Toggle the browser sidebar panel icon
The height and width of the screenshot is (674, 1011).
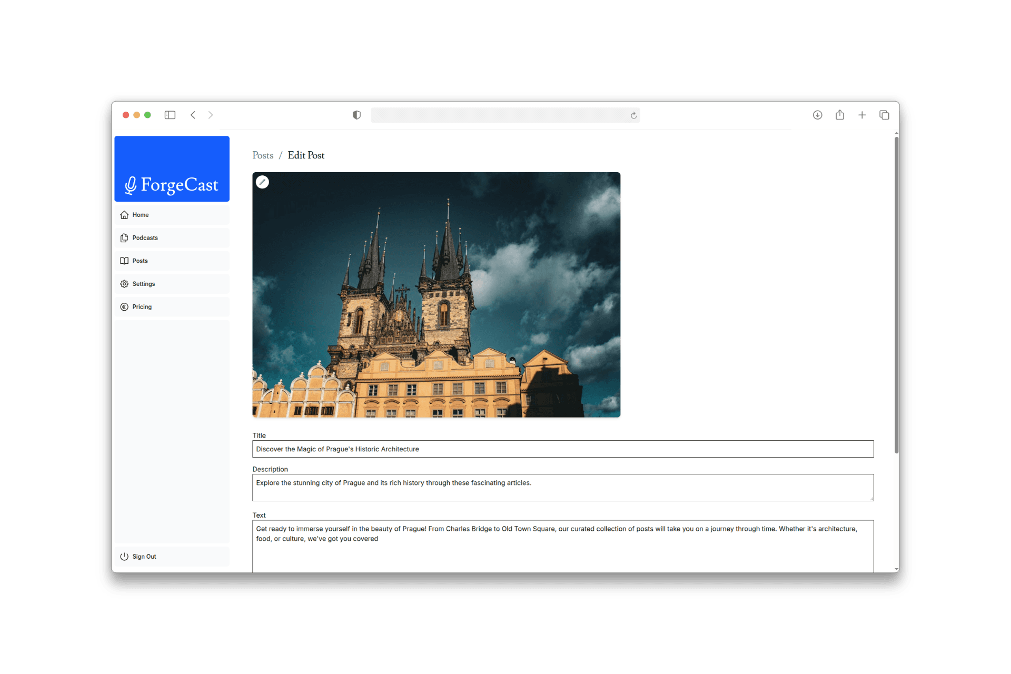(170, 115)
